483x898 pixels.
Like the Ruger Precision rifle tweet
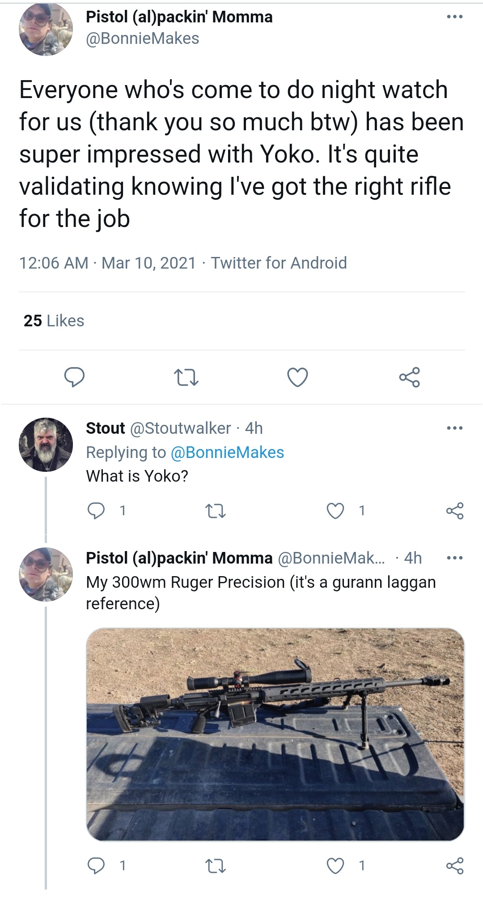pyautogui.click(x=335, y=866)
